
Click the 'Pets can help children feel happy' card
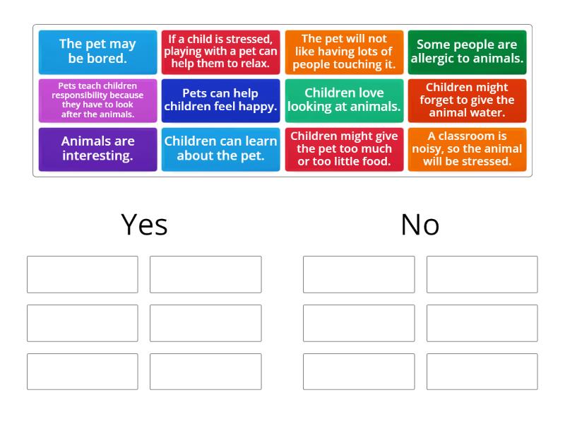point(220,100)
